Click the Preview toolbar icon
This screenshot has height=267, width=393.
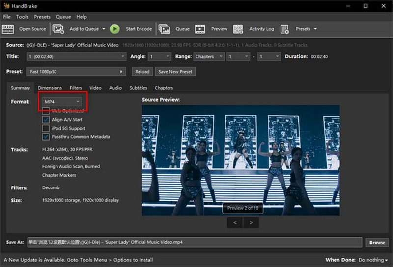pyautogui.click(x=200, y=29)
